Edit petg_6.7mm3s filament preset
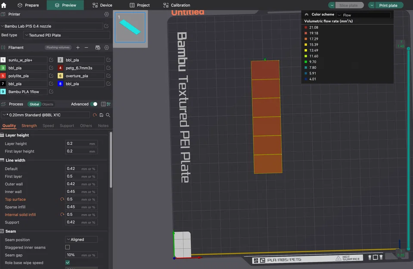Screen dimensions: 413x269 point(108,68)
